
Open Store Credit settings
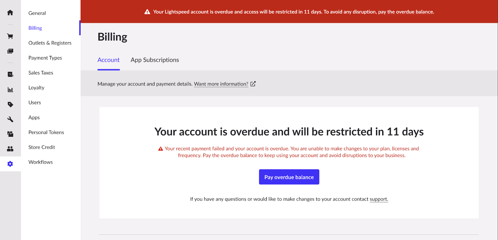point(42,147)
